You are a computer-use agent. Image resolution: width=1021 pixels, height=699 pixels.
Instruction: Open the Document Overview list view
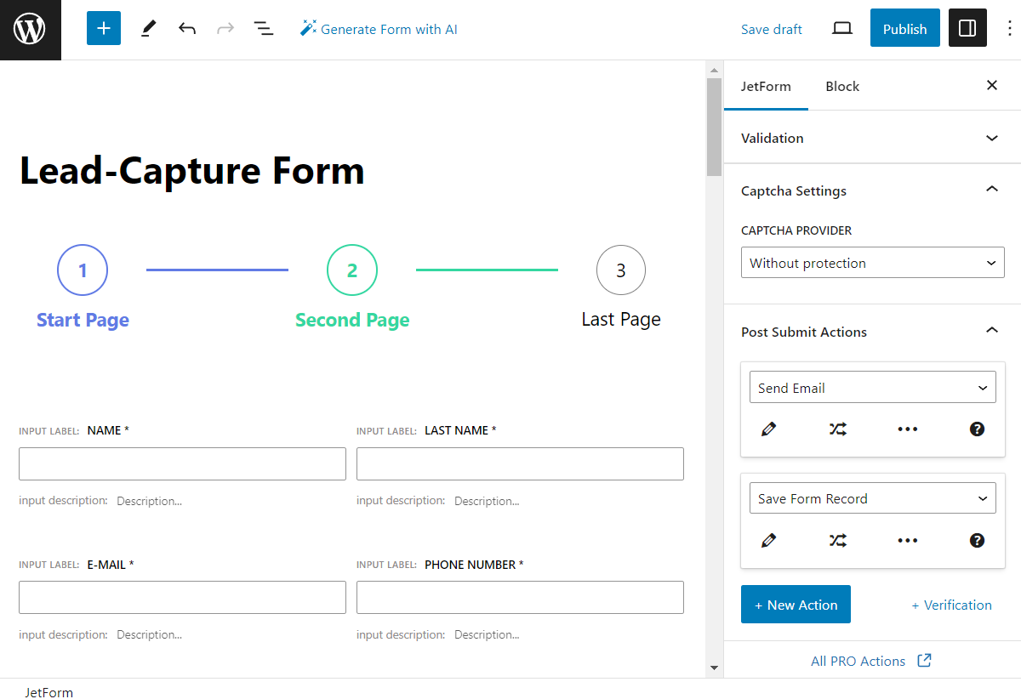point(264,28)
